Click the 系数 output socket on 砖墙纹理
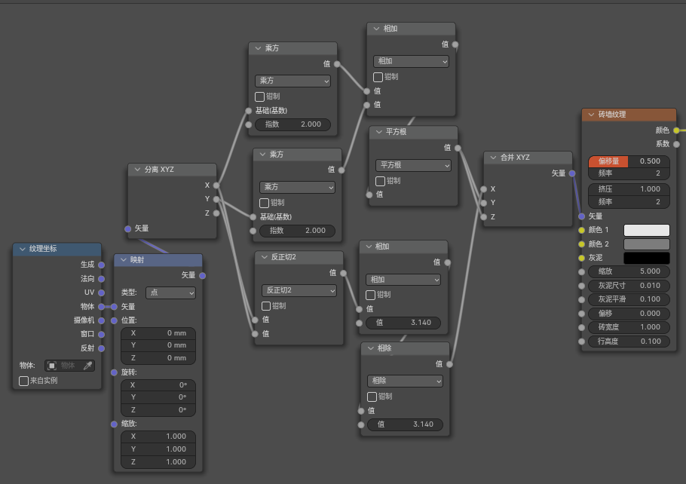Viewport: 686px width, 484px height. [x=676, y=144]
